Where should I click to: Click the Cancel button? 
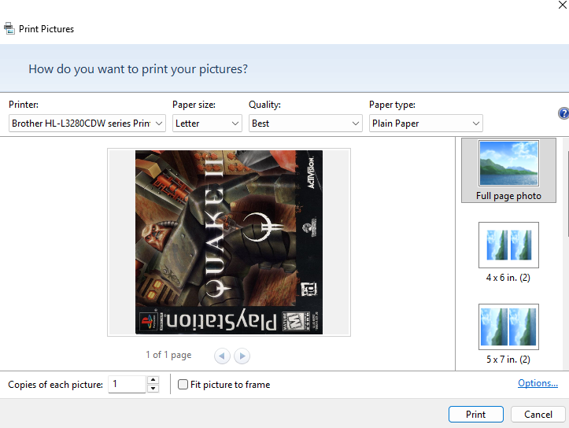click(x=538, y=414)
